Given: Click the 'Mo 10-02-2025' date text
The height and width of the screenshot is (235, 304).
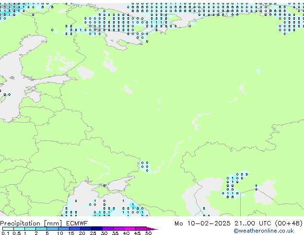Looking at the screenshot, I should click(x=202, y=223).
